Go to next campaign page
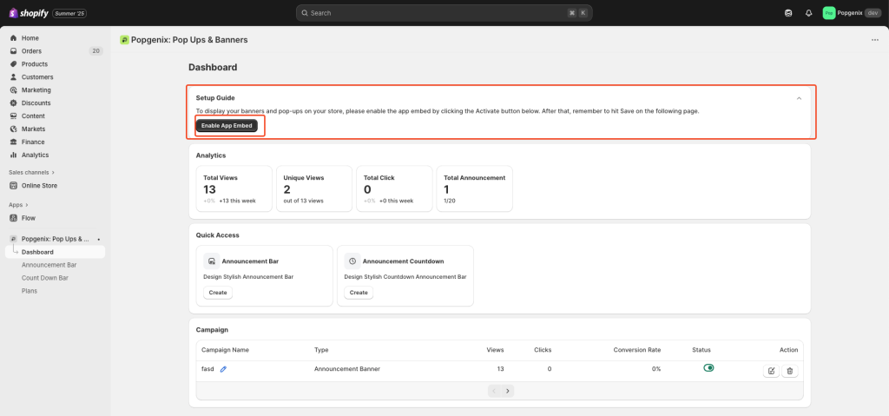This screenshot has height=416, width=889. point(508,391)
